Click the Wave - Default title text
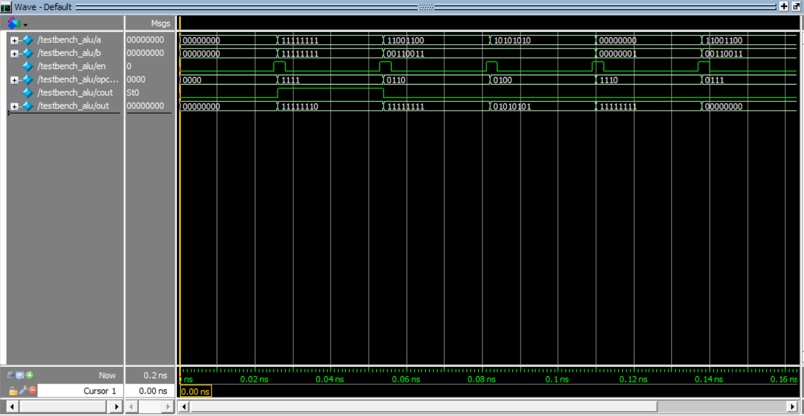The height and width of the screenshot is (416, 804). coord(44,7)
